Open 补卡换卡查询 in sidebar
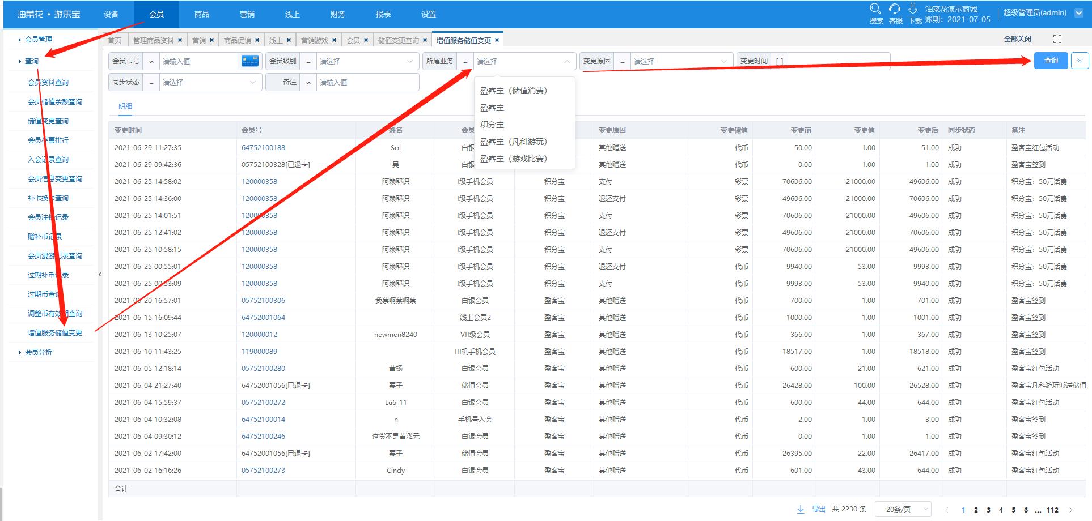Image resolution: width=1092 pixels, height=521 pixels. click(x=48, y=198)
